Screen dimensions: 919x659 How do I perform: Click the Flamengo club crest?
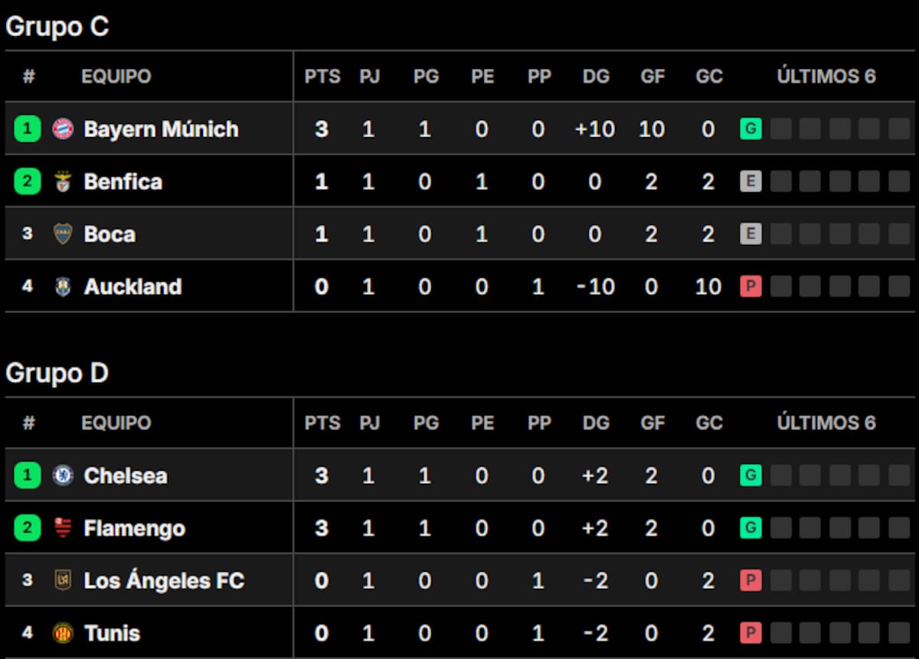[62, 528]
